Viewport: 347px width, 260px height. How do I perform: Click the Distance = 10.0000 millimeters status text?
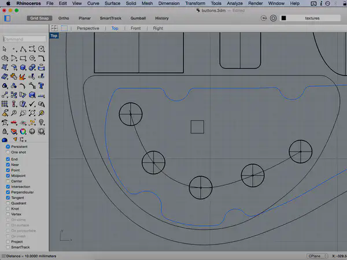[31, 256]
